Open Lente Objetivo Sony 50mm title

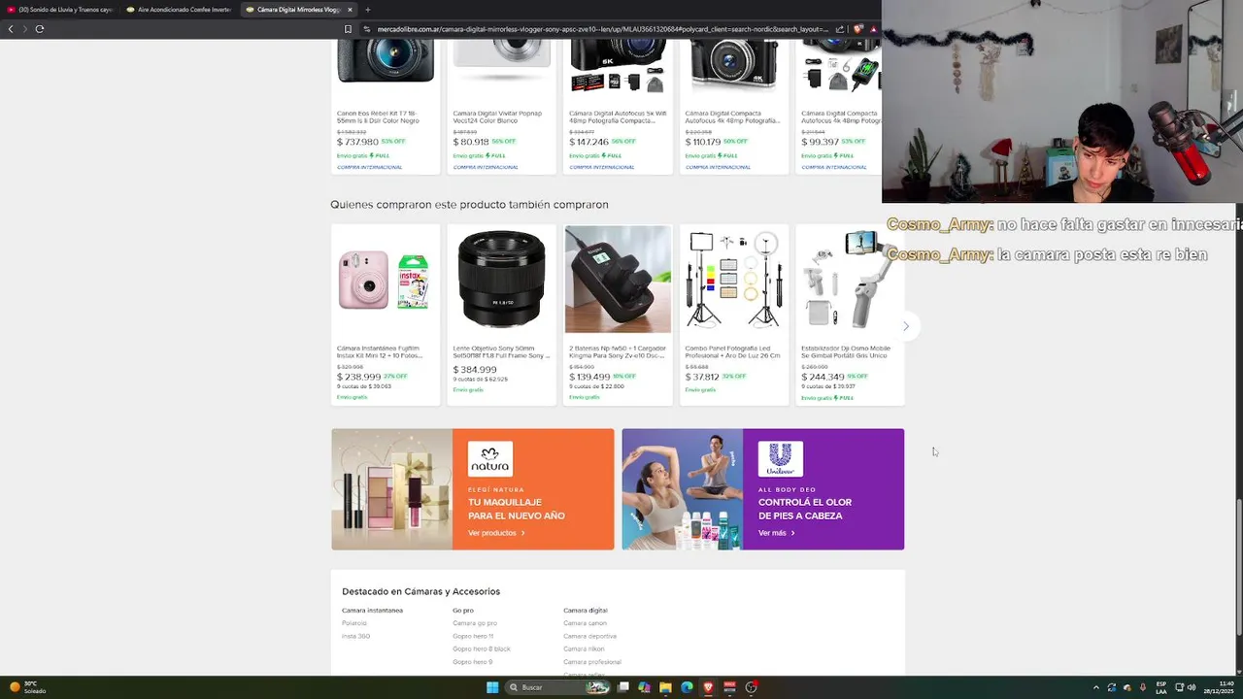501,351
